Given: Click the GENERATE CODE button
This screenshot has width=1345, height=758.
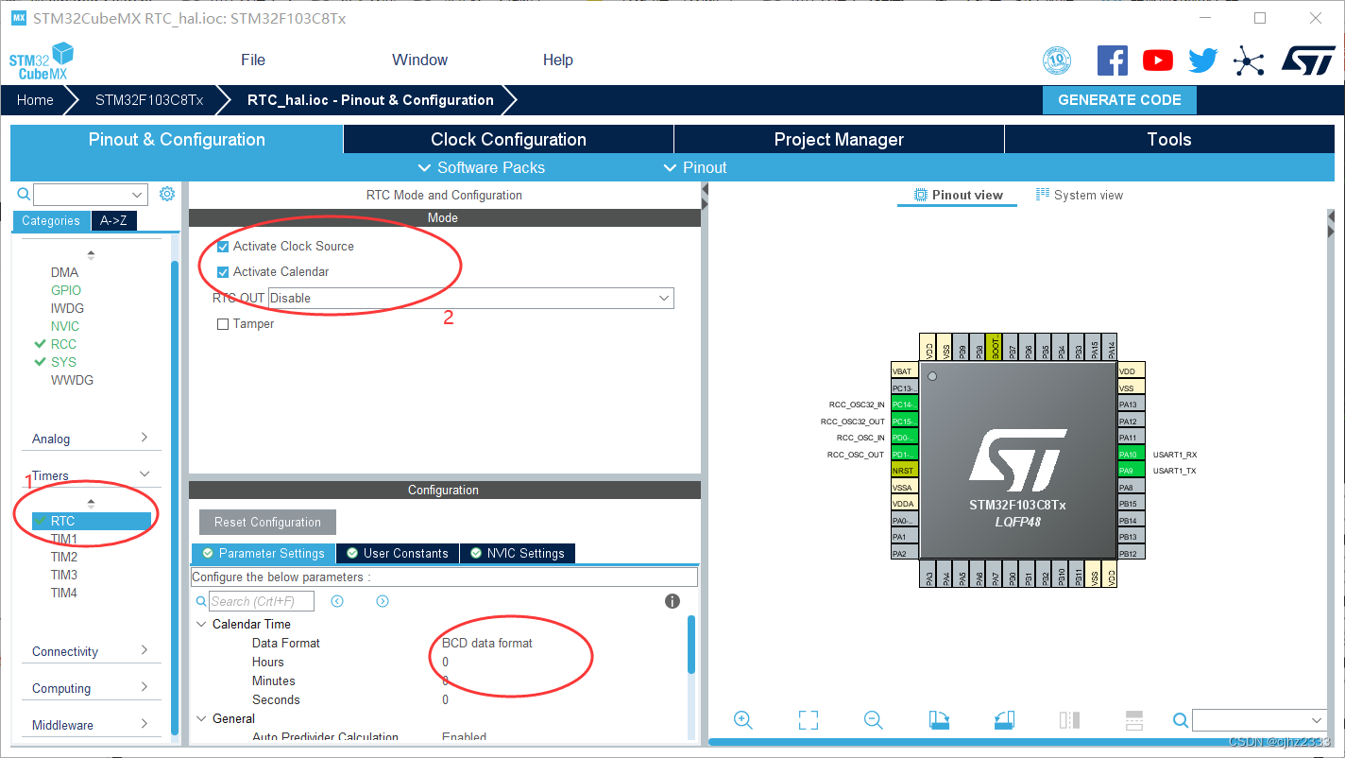Looking at the screenshot, I should coord(1119,100).
